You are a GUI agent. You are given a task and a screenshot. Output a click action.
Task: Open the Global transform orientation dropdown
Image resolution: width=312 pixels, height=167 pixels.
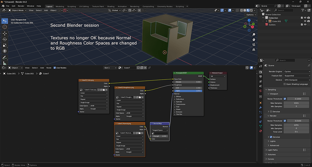click(114, 10)
